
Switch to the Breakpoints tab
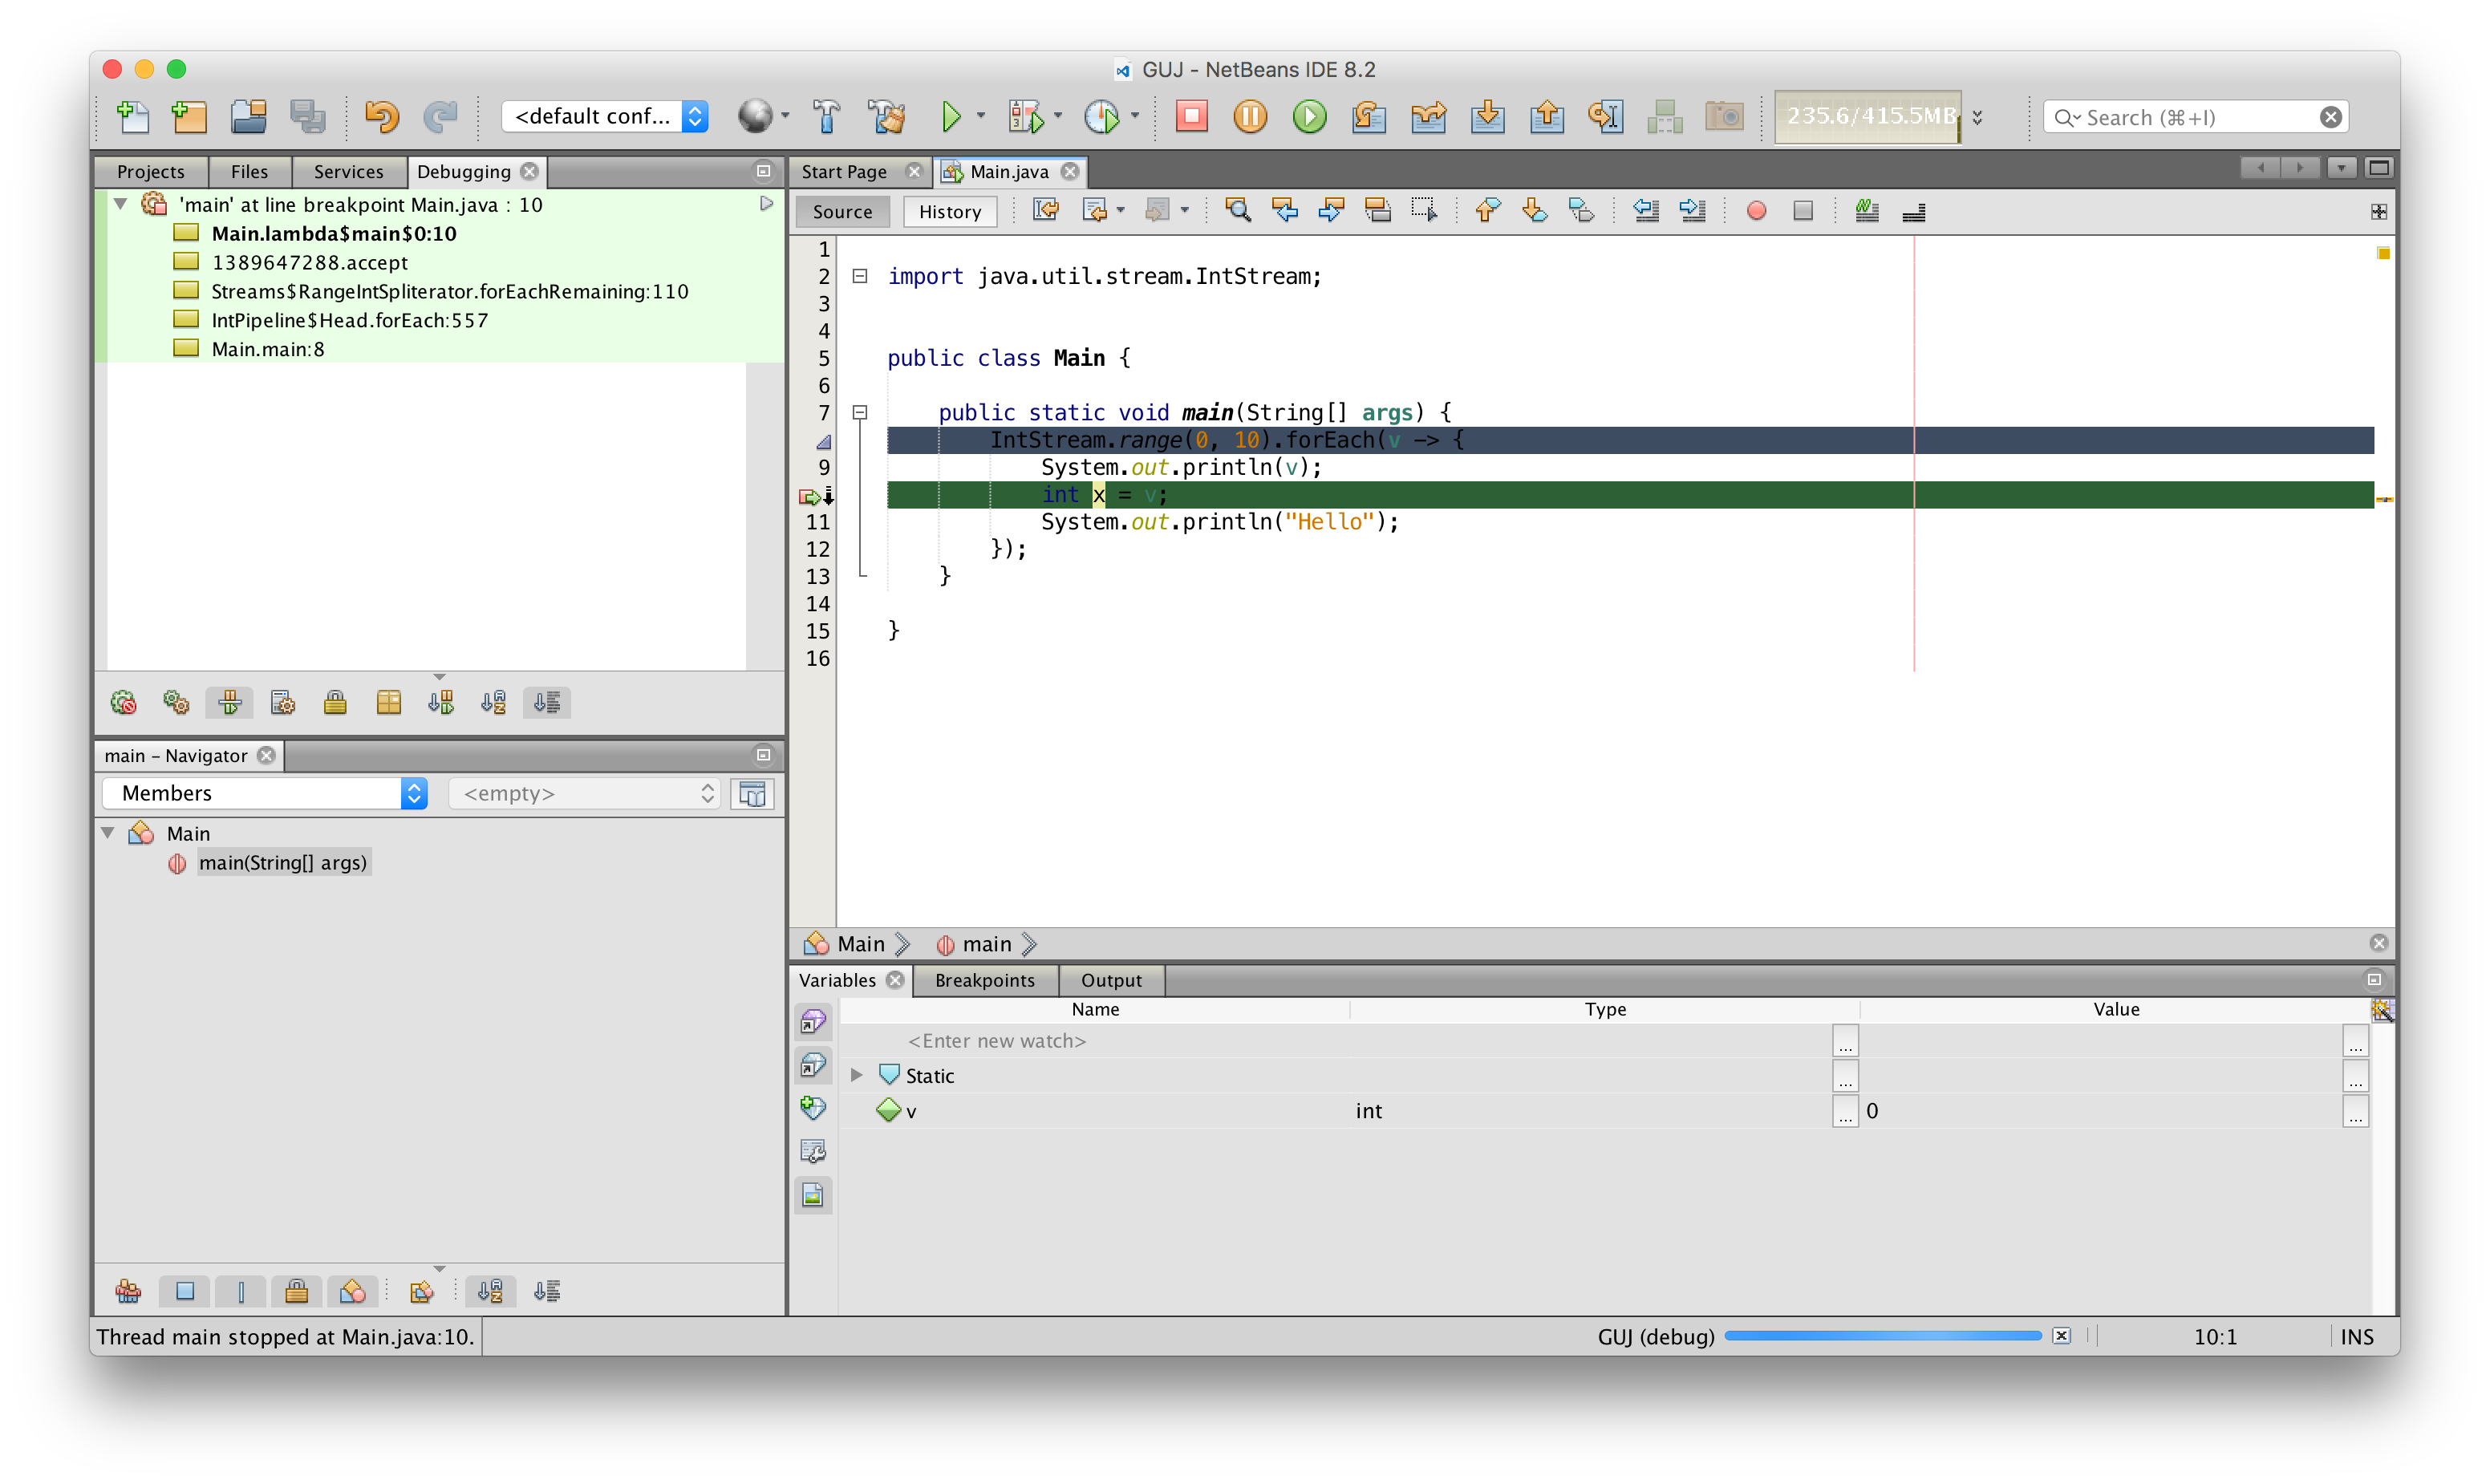pos(984,980)
